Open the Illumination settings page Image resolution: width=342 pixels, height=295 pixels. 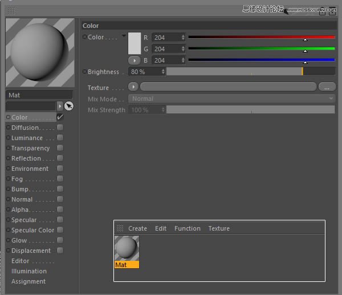point(29,271)
